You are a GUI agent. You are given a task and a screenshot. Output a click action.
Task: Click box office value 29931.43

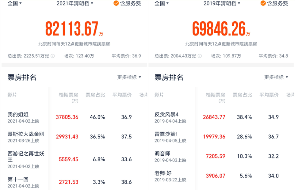pos(67,137)
